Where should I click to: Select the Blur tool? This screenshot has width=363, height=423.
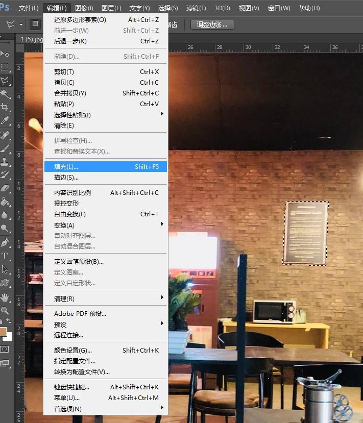click(x=5, y=215)
